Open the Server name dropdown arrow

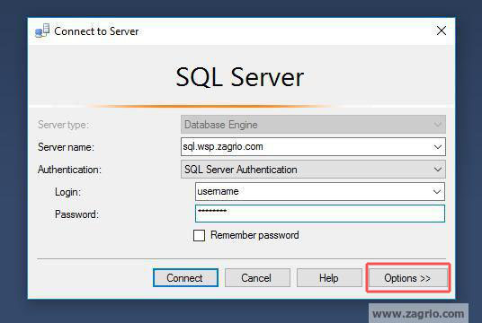click(x=438, y=147)
